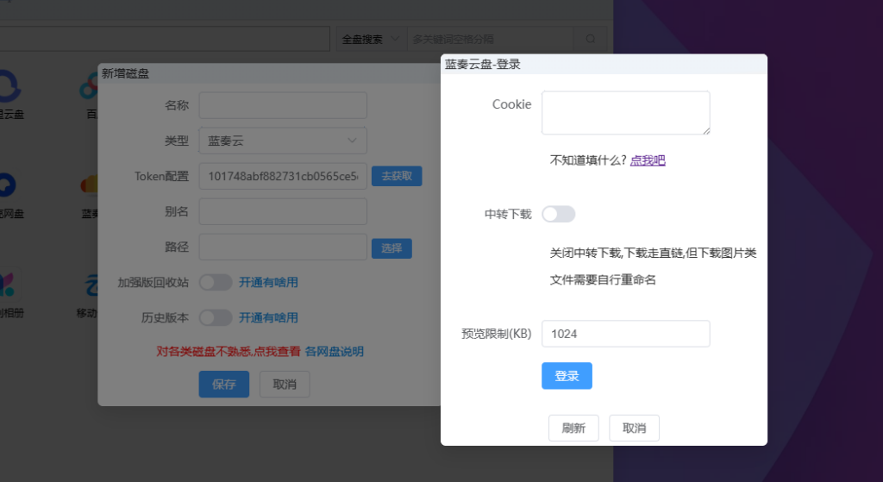Click the 预览限制(KB) field showing 1024
The height and width of the screenshot is (482, 883).
(x=626, y=334)
